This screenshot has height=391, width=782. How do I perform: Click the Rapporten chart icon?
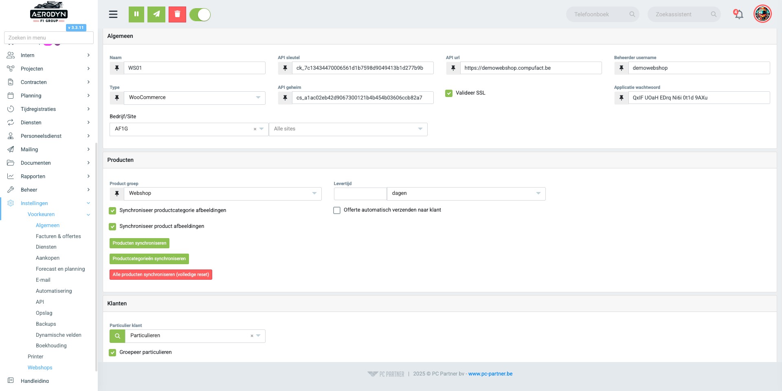point(11,176)
